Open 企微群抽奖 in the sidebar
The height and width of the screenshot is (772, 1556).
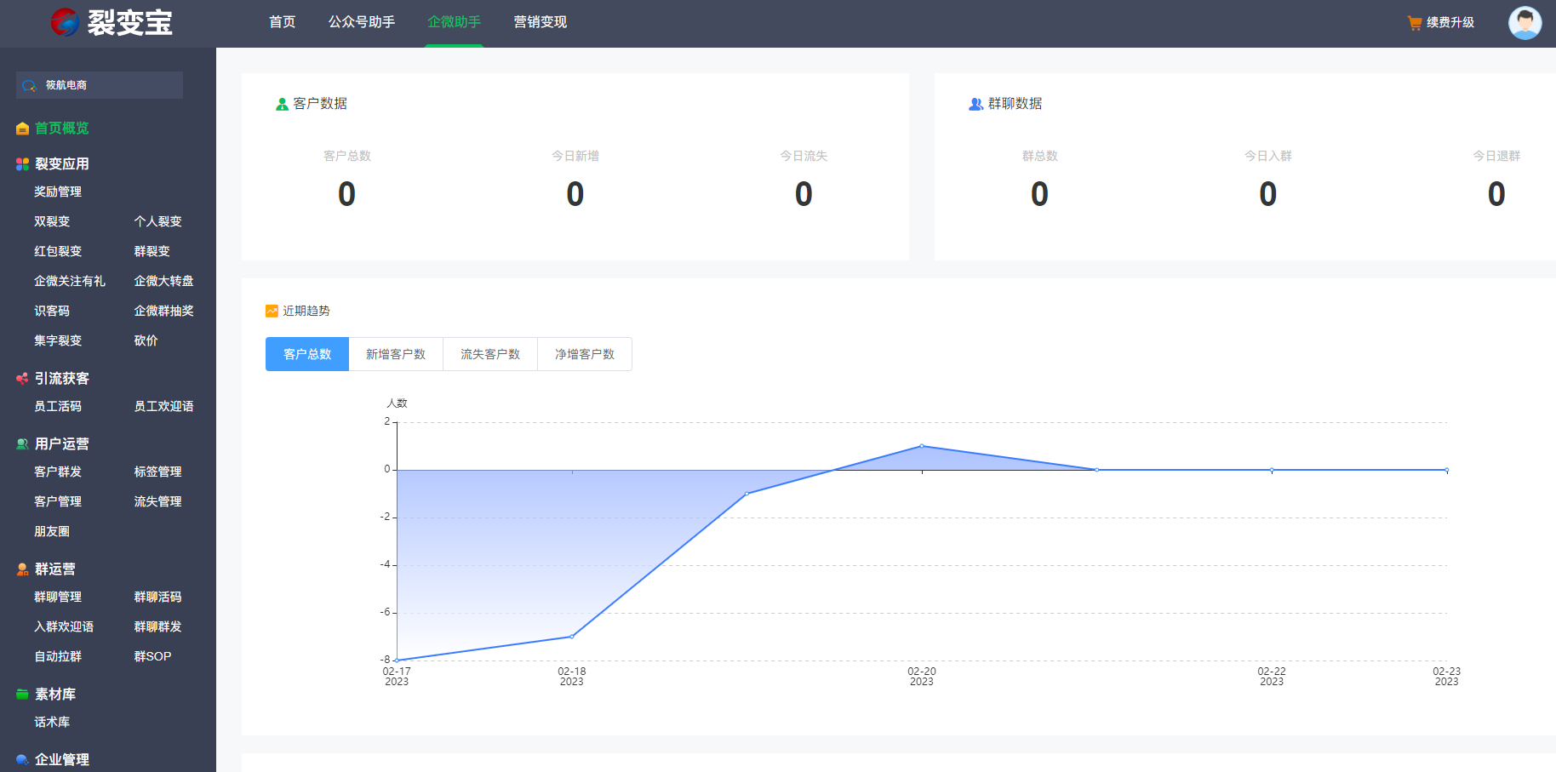coord(164,312)
